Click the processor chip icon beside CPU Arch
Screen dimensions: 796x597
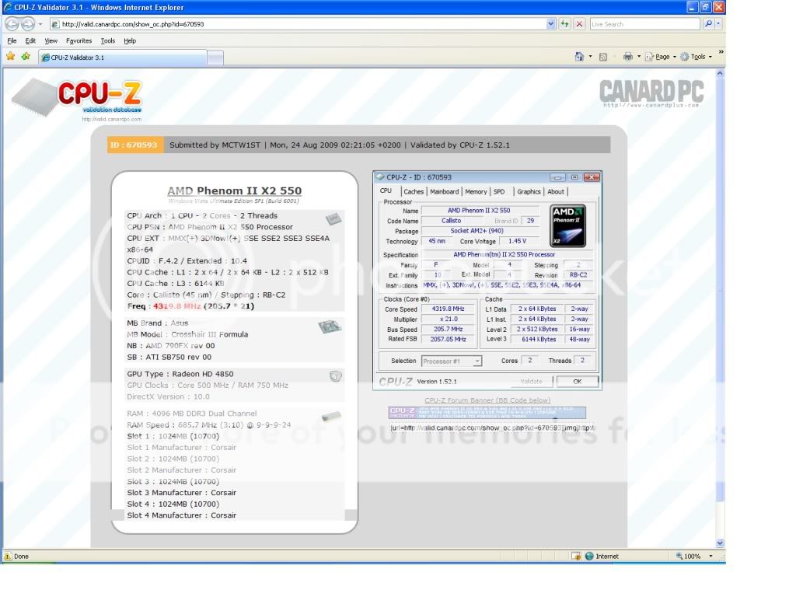(x=333, y=218)
